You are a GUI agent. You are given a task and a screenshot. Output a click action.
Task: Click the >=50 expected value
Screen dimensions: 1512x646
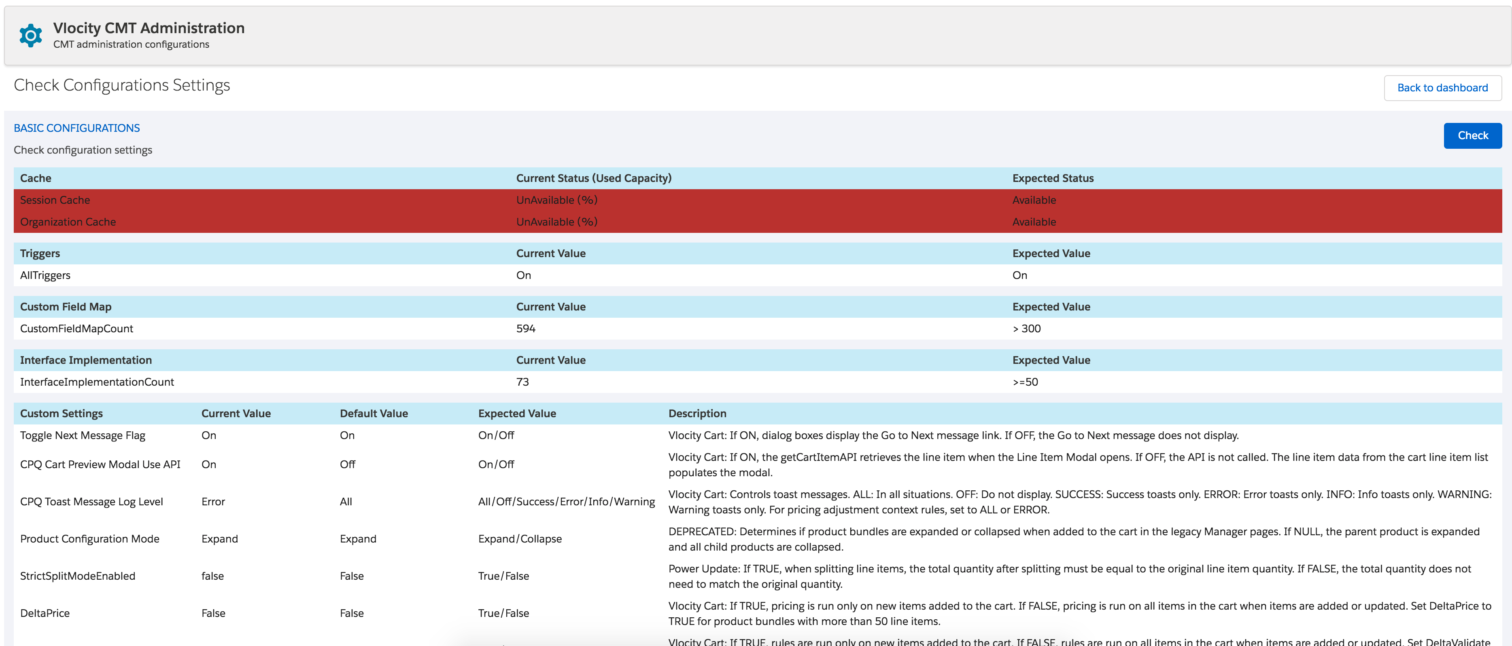tap(1025, 382)
